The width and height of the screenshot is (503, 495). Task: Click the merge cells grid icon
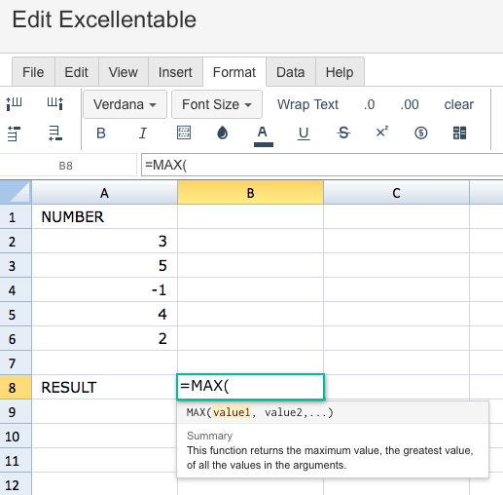pos(459,133)
